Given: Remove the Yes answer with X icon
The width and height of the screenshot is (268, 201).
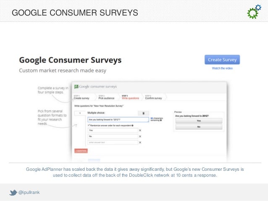Looking at the screenshot, I should [x=140, y=131].
